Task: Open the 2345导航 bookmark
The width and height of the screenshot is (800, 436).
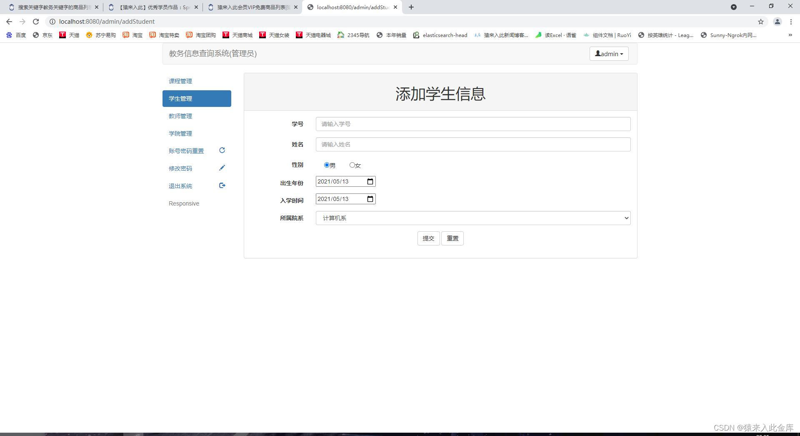Action: pyautogui.click(x=353, y=35)
